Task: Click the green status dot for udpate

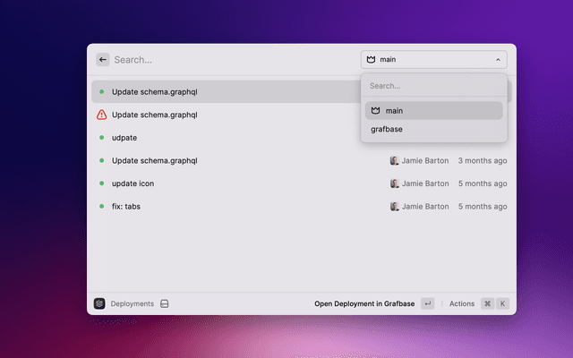Action: coord(102,138)
